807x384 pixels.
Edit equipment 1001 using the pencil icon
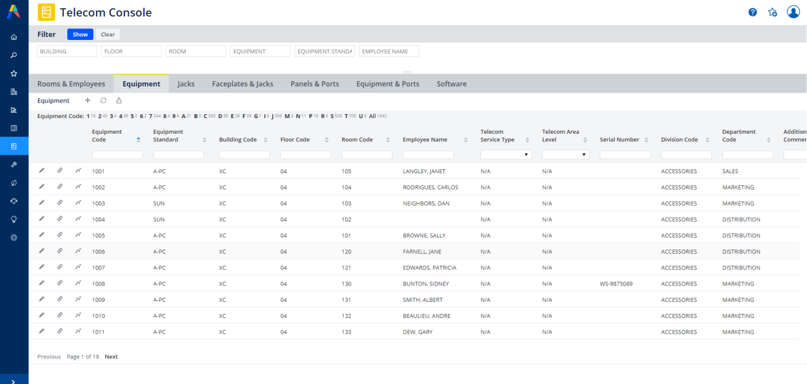tap(41, 171)
